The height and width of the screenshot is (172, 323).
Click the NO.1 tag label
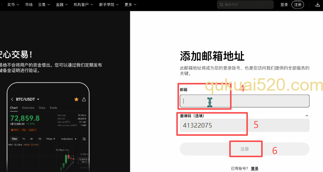click(15, 130)
